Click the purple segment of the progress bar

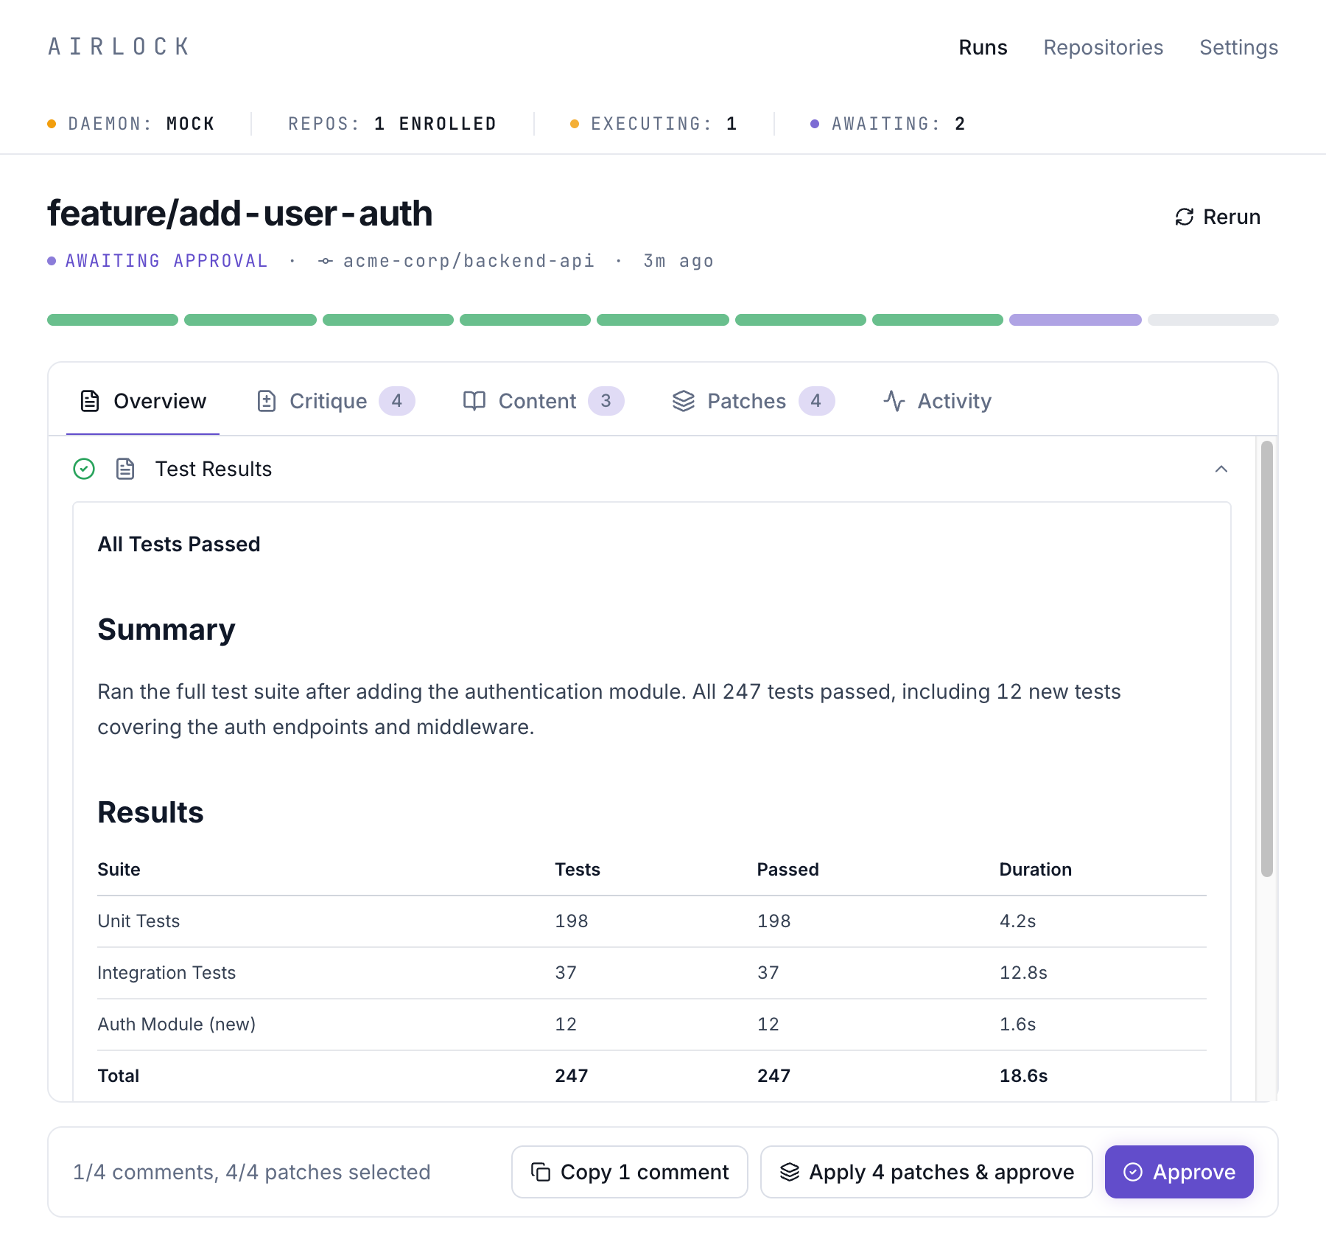(x=1075, y=319)
